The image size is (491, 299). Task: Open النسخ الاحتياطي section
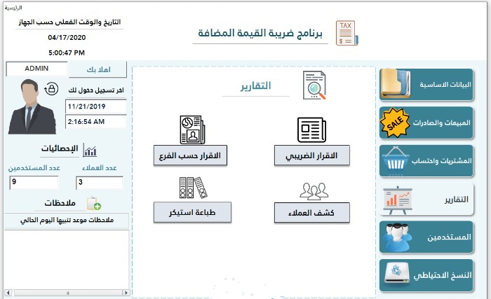(426, 275)
